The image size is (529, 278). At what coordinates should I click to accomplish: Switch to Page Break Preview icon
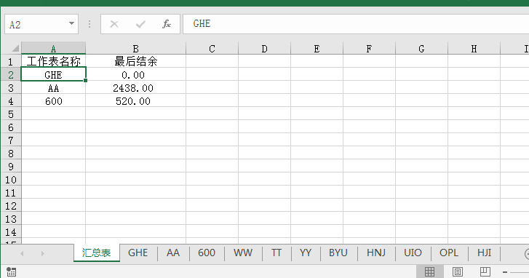(485, 271)
